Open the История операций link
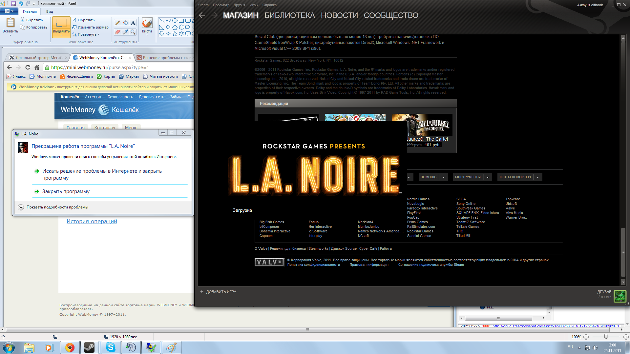The image size is (630, 354). (92, 221)
